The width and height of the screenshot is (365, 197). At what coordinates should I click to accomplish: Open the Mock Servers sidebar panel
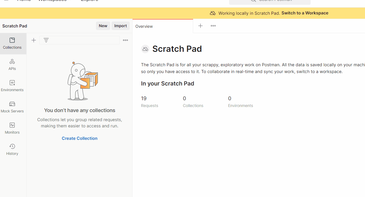click(x=12, y=107)
